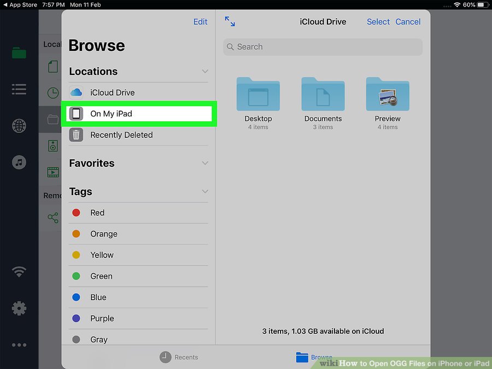Tap Edit in the Browse sidebar
The width and height of the screenshot is (492, 369).
click(x=200, y=22)
